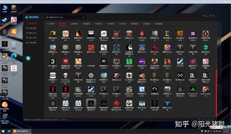Open the Steam desktop shortcut
Image resolution: width=231 pixels, height=134 pixels.
pyautogui.click(x=5, y=21)
